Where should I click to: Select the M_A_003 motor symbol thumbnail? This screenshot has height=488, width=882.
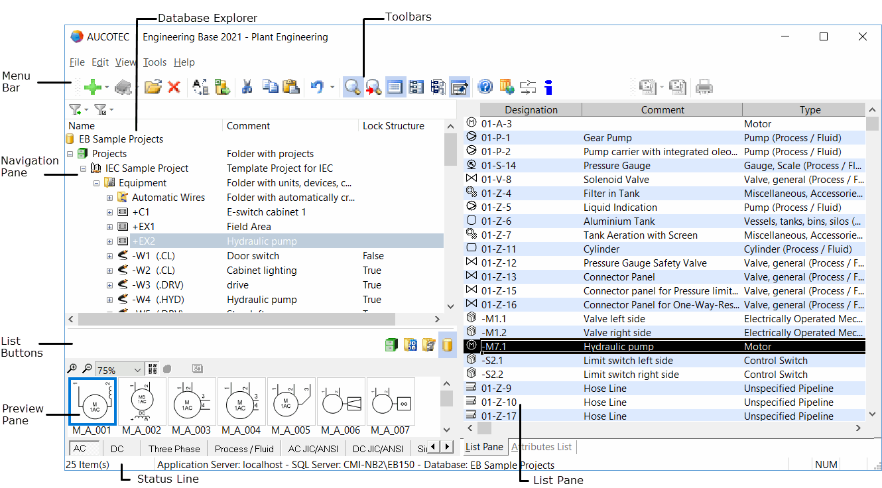tap(192, 402)
